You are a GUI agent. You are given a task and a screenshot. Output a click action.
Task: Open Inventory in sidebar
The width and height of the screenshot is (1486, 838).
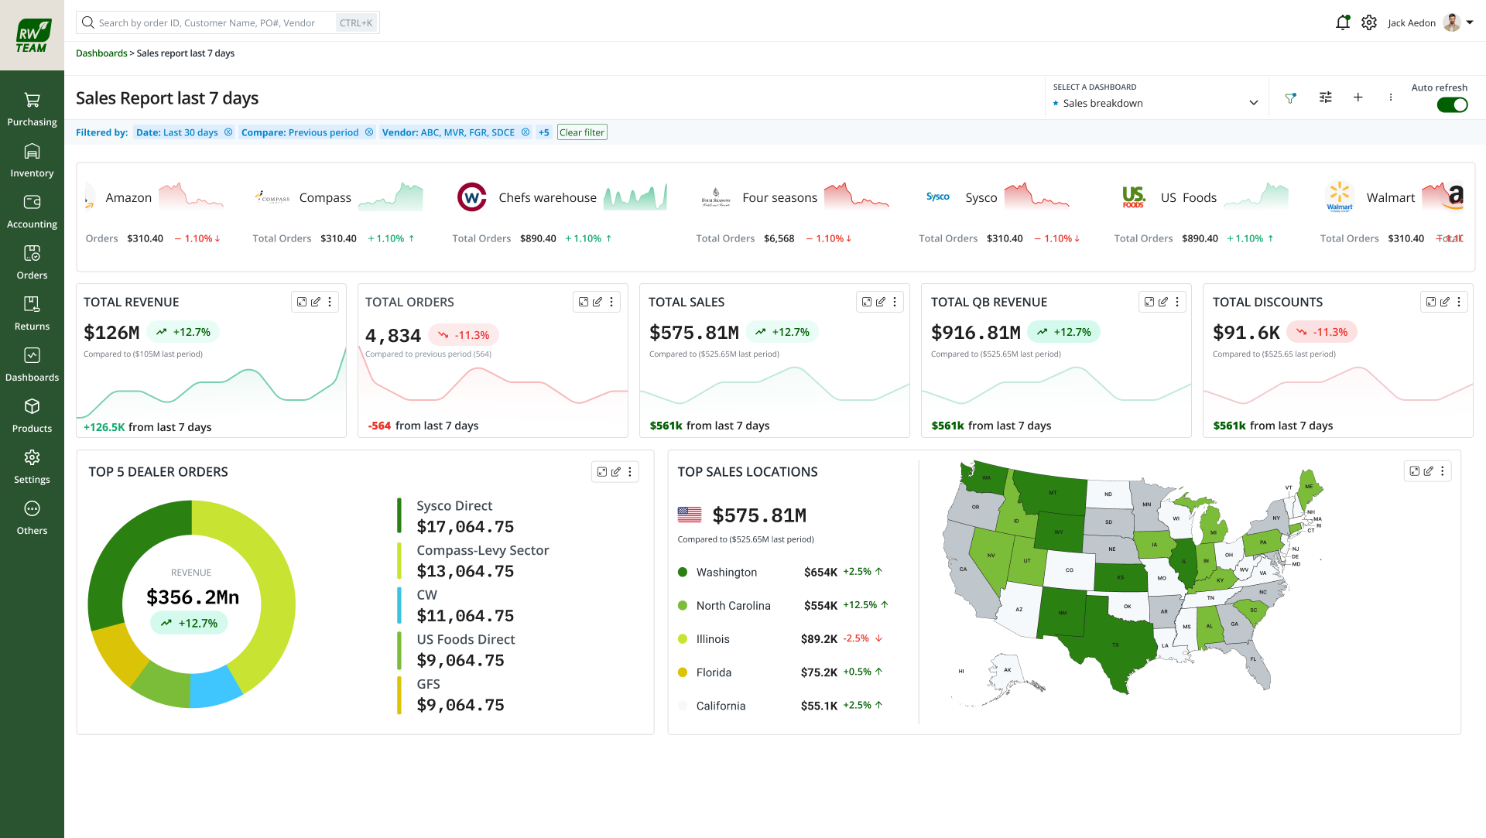tap(32, 160)
